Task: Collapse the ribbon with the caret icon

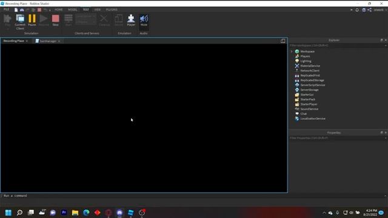Action: 352,10
